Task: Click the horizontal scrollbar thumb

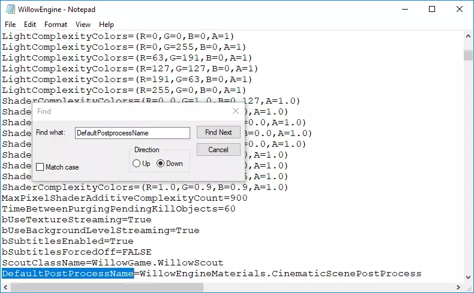Action: [x=107, y=287]
